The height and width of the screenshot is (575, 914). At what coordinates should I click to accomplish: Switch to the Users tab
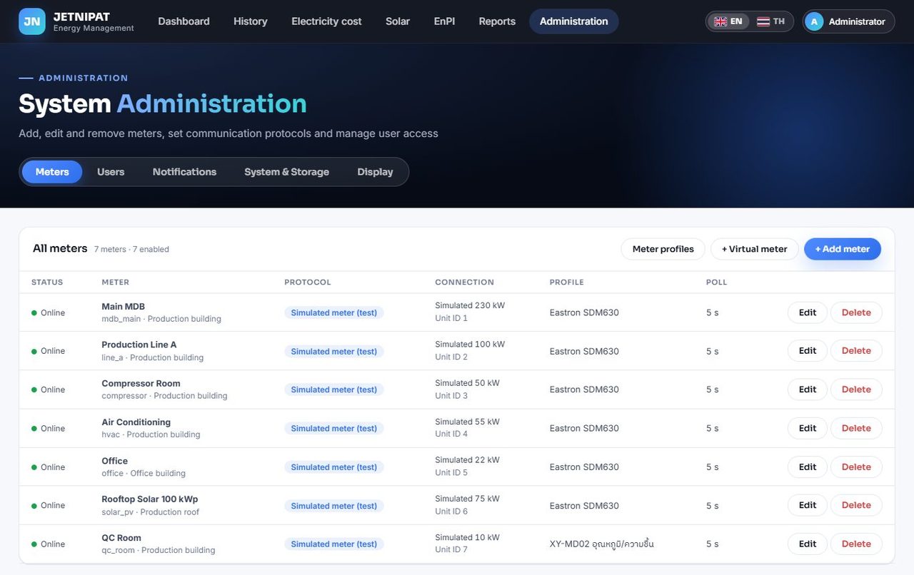111,172
